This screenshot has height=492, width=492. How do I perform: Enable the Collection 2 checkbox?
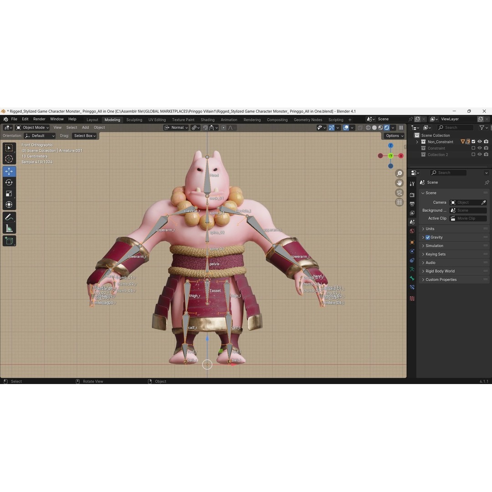[x=473, y=154]
